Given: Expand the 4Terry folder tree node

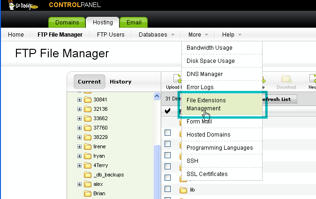Looking at the screenshot, I should coord(79,165).
